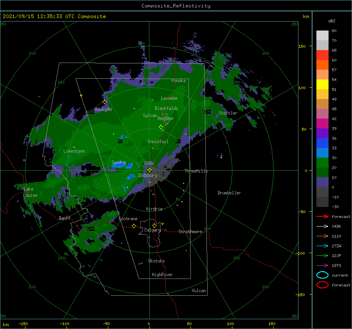
Task: Click the Strathmore label
Action: [x=190, y=232]
